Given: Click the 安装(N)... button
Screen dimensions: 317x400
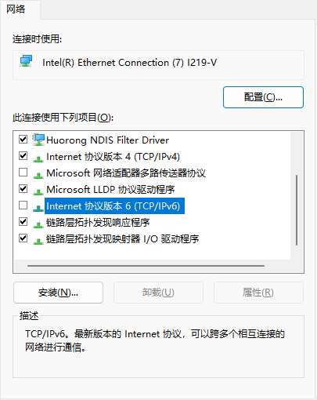Looking at the screenshot, I should pos(58,293).
